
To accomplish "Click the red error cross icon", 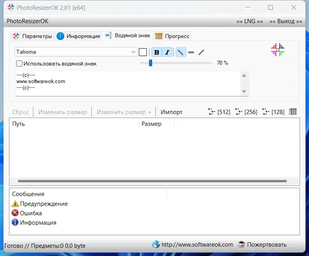I will coord(15,213).
